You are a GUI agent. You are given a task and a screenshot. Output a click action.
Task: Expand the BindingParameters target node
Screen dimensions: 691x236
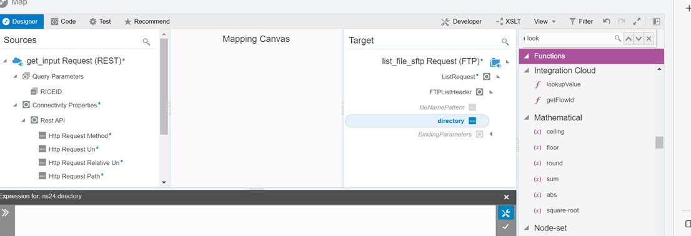click(x=491, y=134)
